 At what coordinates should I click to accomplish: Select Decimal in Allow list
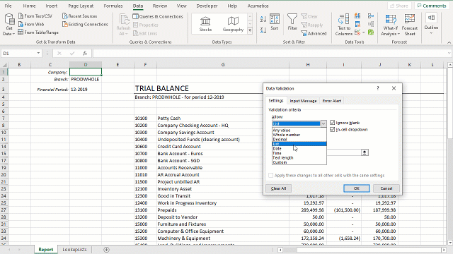tap(299, 140)
